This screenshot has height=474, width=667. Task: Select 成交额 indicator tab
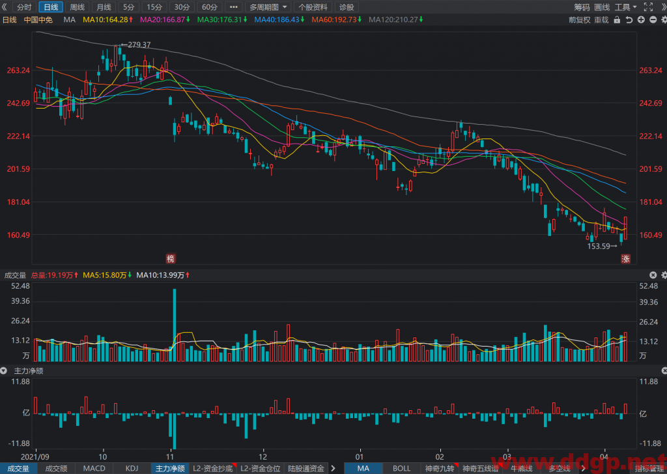coord(56,469)
